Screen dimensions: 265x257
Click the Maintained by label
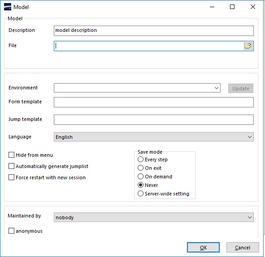[24, 216]
